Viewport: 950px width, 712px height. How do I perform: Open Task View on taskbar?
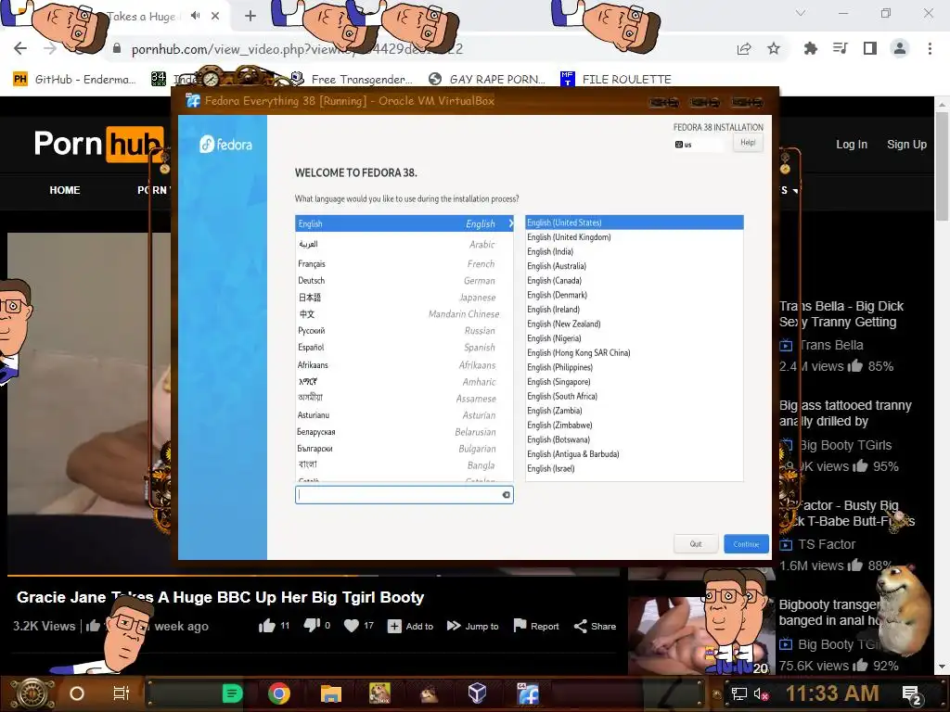[x=122, y=693]
